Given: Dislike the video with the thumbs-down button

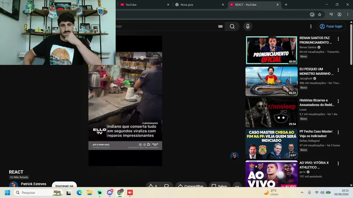Looking at the screenshot, I should (167, 185).
